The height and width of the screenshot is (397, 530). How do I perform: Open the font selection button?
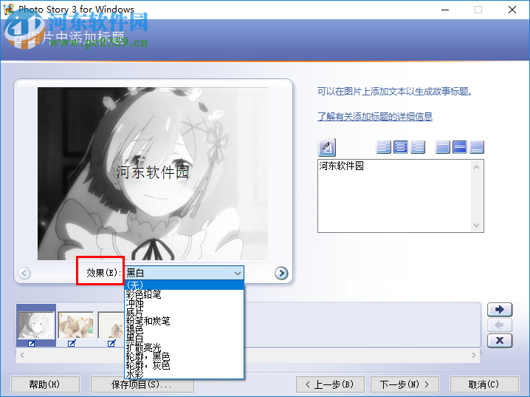pos(326,147)
